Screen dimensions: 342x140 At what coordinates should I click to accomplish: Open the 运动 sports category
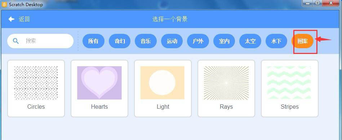tap(172, 41)
